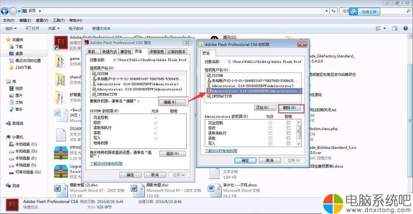
Task: Check deny box for 修改 permission
Action: (x=288, y=128)
